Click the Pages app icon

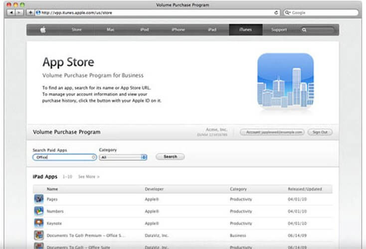[39, 199]
